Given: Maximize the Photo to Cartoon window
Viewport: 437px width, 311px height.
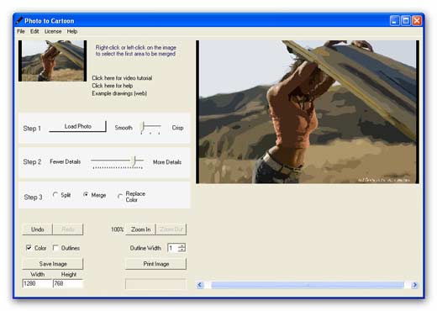Looking at the screenshot, I should 406,21.
